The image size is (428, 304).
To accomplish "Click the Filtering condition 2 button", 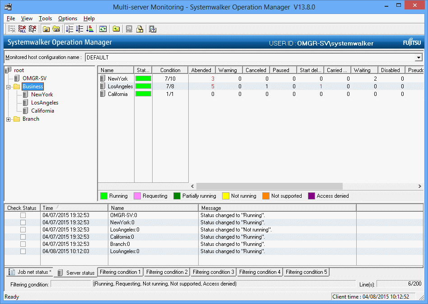I will pos(167,272).
